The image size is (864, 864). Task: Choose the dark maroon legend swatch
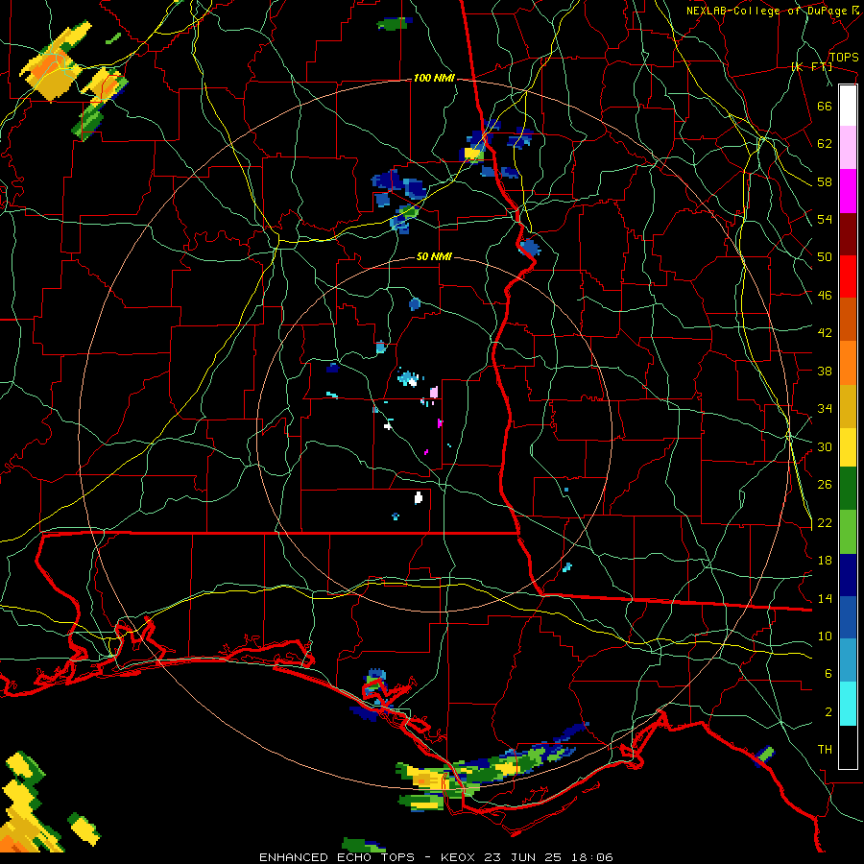click(848, 234)
